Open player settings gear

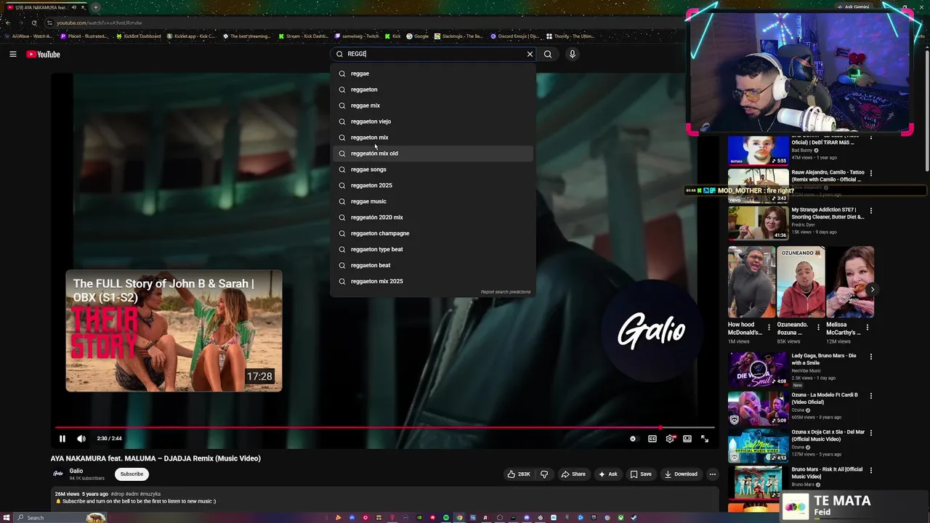click(670, 439)
